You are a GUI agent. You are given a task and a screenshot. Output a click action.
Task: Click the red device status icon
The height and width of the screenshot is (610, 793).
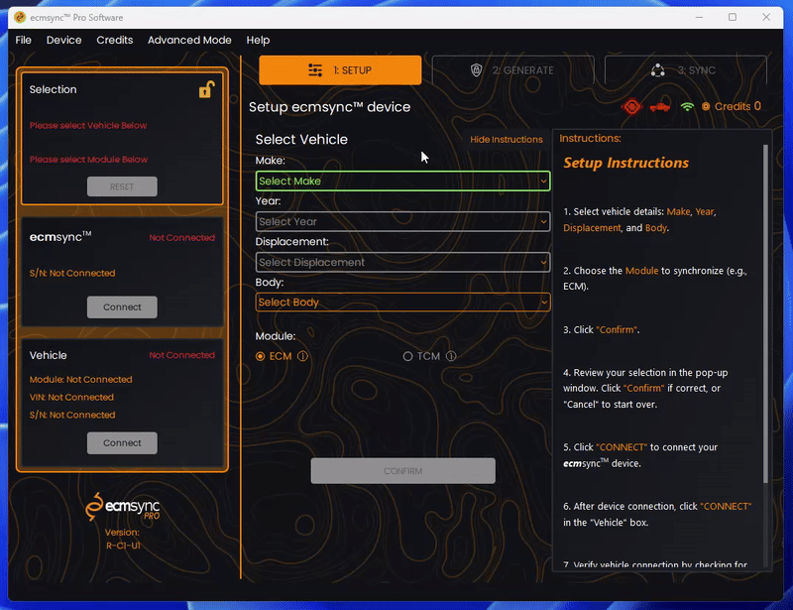click(x=632, y=106)
